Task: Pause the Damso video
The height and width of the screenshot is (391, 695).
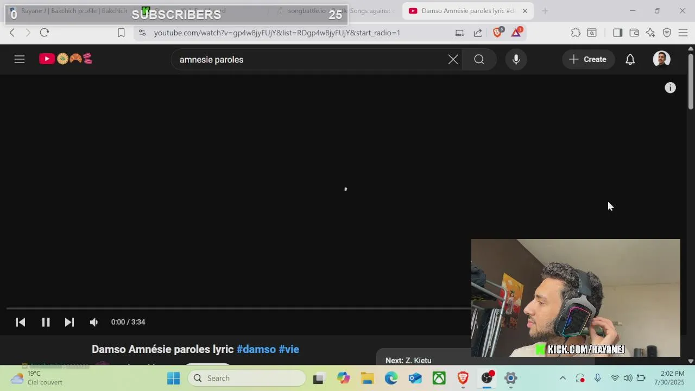Action: point(46,322)
